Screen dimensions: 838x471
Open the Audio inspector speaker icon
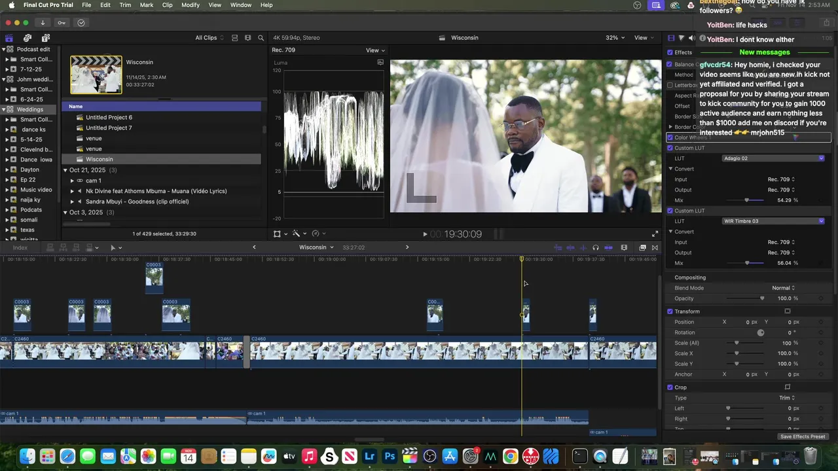point(691,38)
